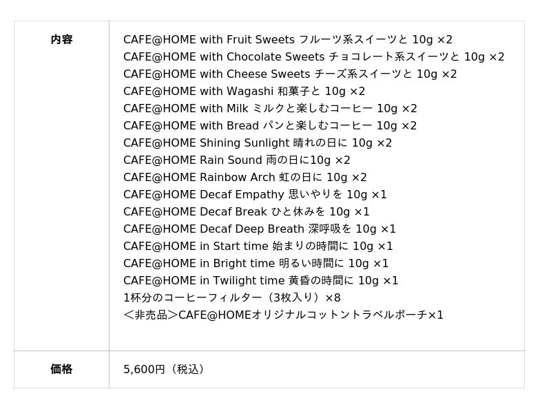Click the in Twilight time line
The image size is (551, 409).
tap(261, 281)
